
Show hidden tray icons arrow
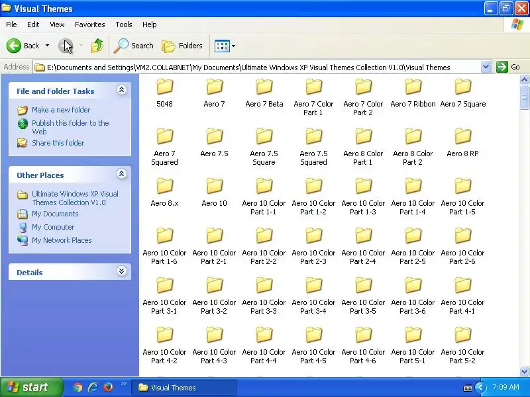coord(481,388)
